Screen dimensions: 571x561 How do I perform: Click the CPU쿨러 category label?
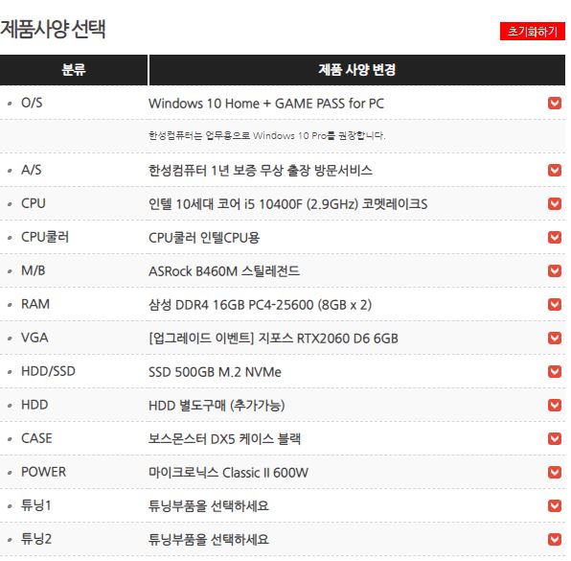click(x=45, y=237)
